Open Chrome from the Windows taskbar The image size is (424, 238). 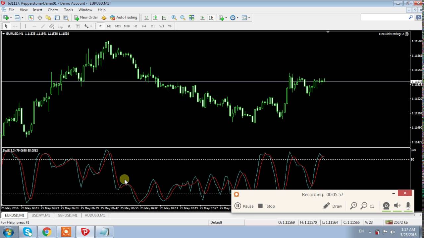point(47,232)
